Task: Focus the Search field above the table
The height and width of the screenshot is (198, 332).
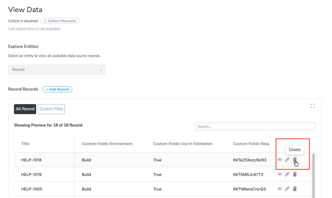Action: (255, 127)
